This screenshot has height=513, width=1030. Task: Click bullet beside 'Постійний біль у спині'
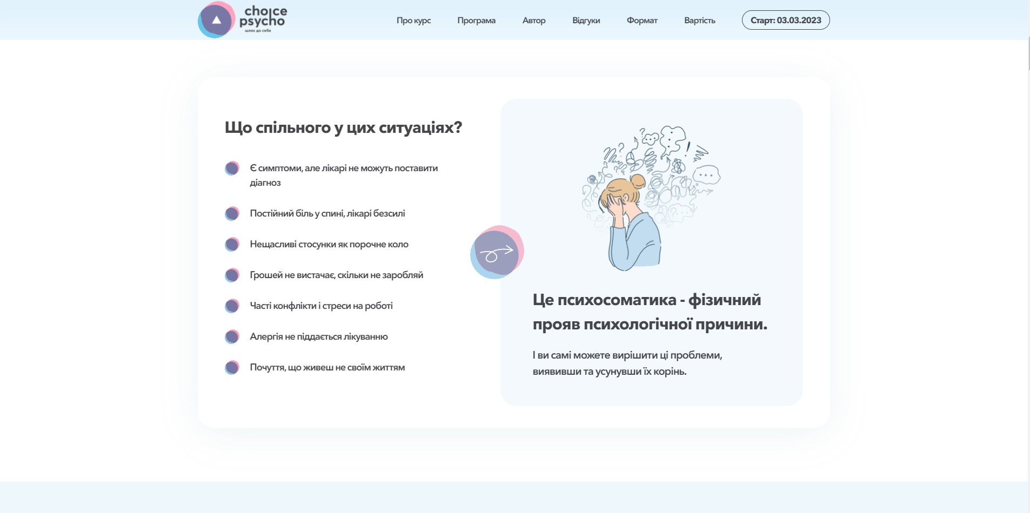pos(232,213)
